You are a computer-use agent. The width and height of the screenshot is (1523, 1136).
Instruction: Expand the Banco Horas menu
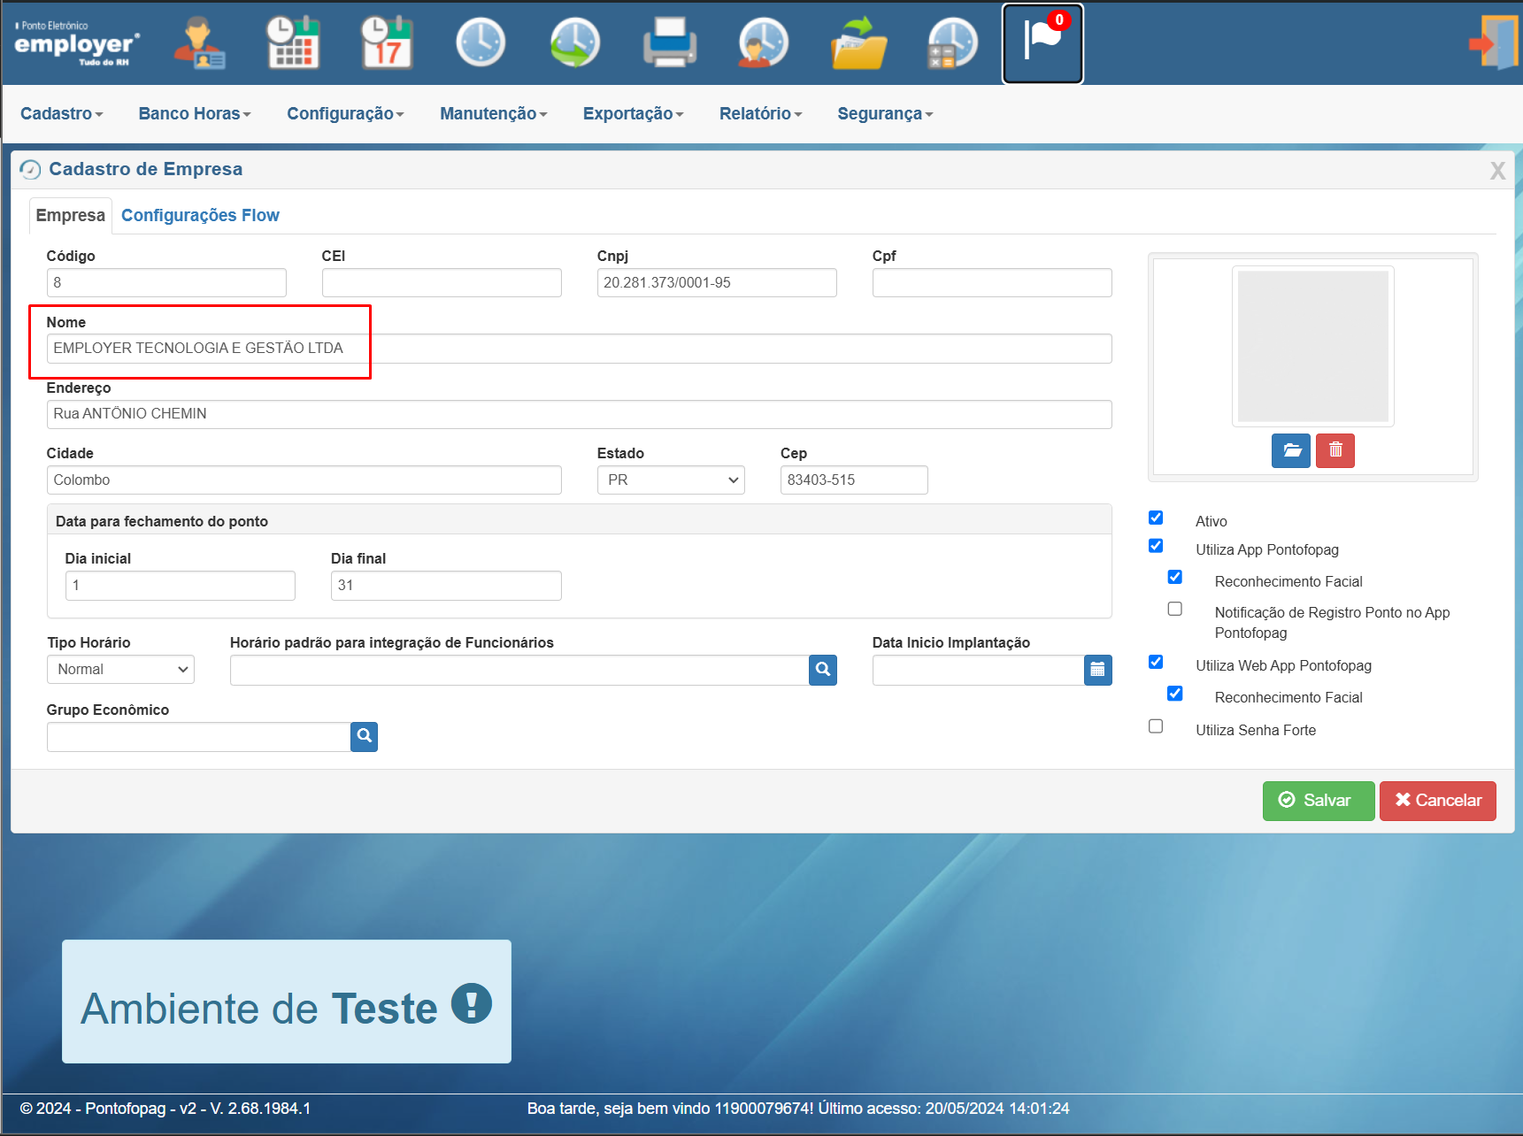[195, 113]
